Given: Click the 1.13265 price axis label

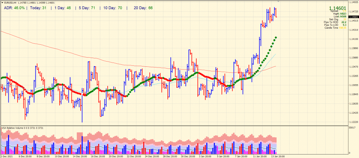Looking at the screenshot, I should 353,76.
